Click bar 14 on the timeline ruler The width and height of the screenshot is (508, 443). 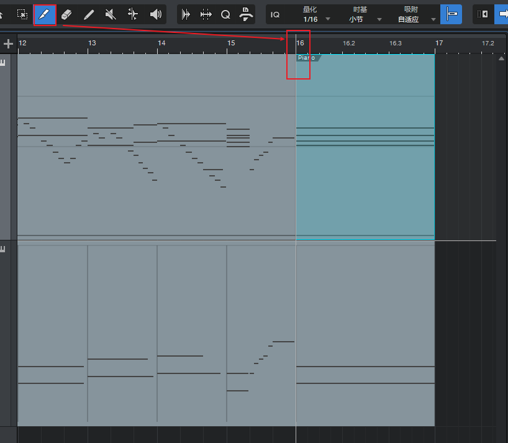click(x=161, y=43)
